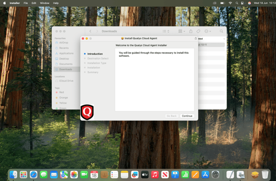Open Reminders from the Dock
The width and height of the screenshot is (276, 181).
[x=114, y=175]
